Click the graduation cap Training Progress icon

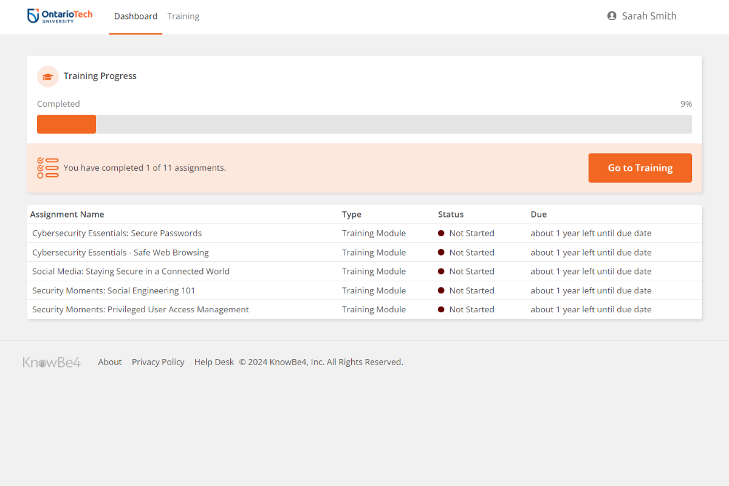(x=47, y=77)
